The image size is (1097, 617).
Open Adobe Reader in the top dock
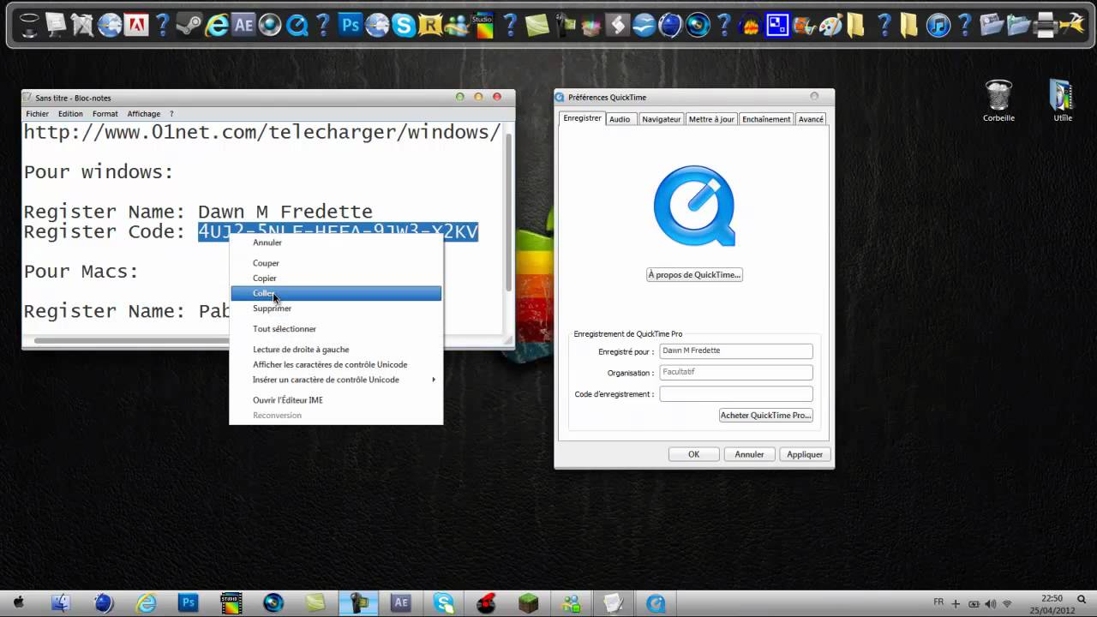tap(136, 25)
